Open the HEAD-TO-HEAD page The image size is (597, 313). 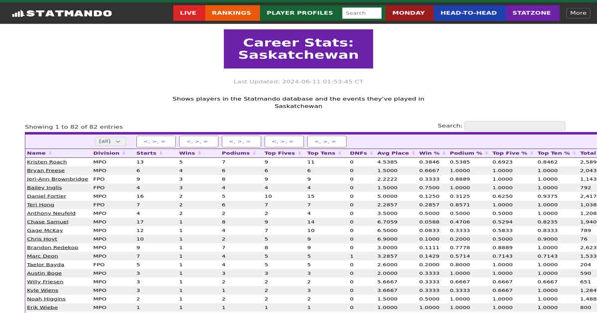[x=468, y=12]
